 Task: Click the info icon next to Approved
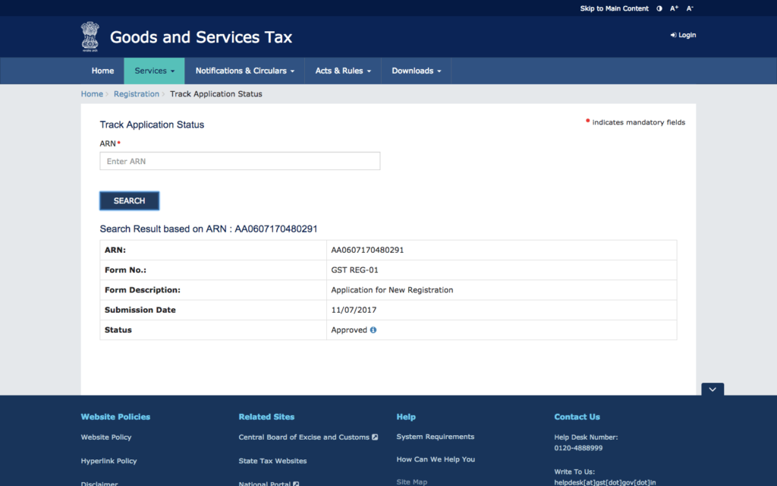(373, 330)
